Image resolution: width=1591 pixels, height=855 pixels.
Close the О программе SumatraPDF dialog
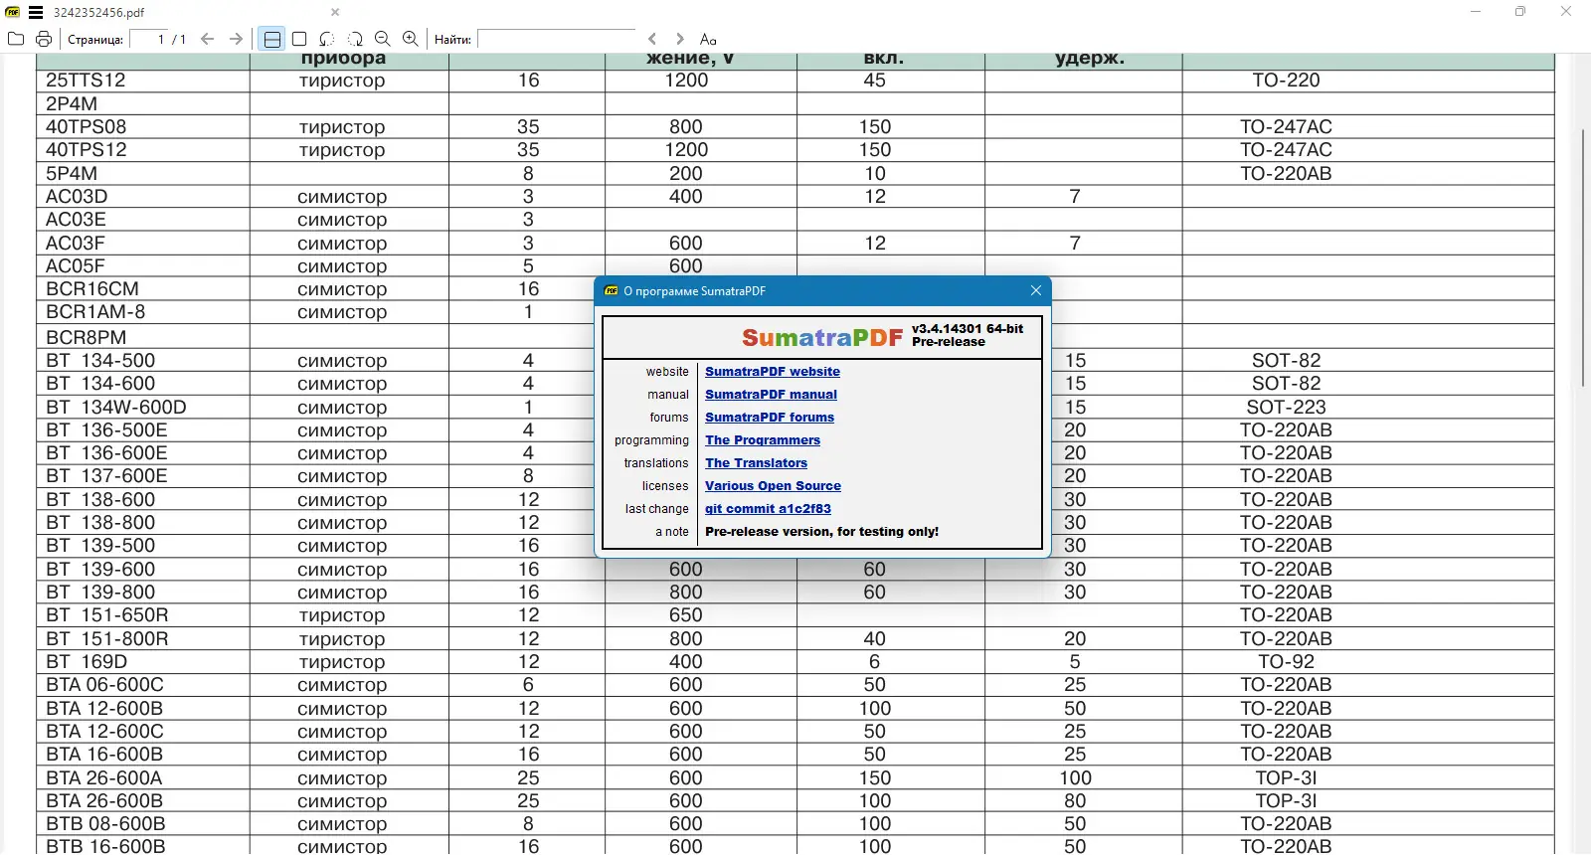1036,290
